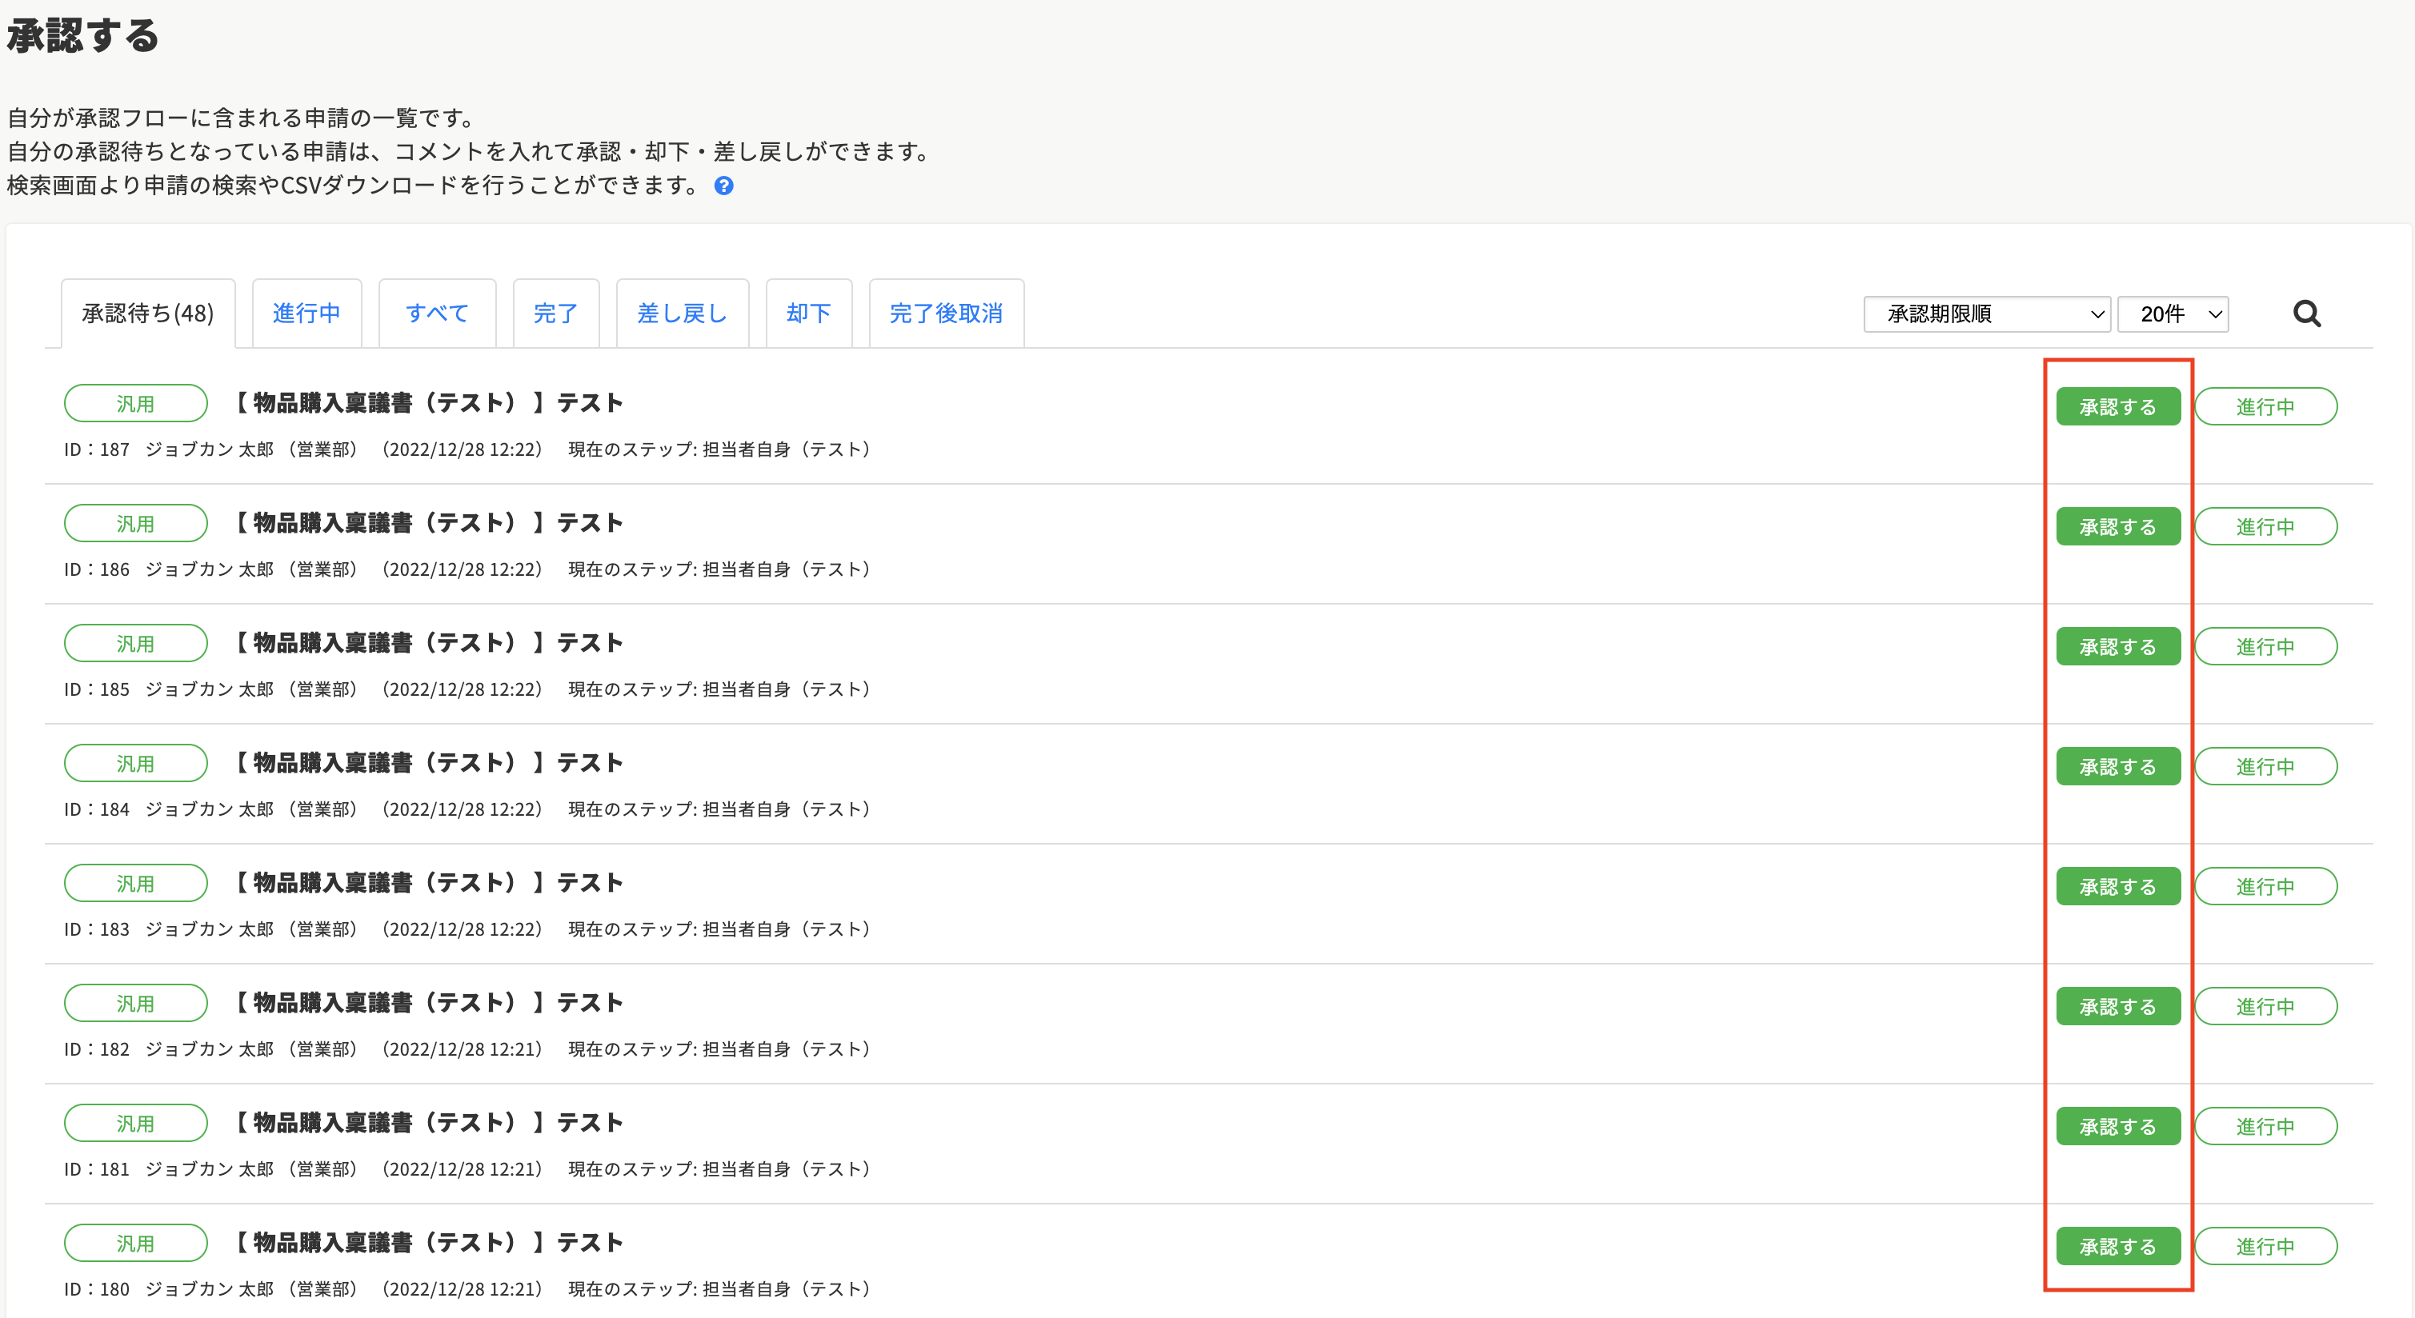This screenshot has width=2415, height=1318.
Task: Click the blue help question icon
Action: click(723, 186)
